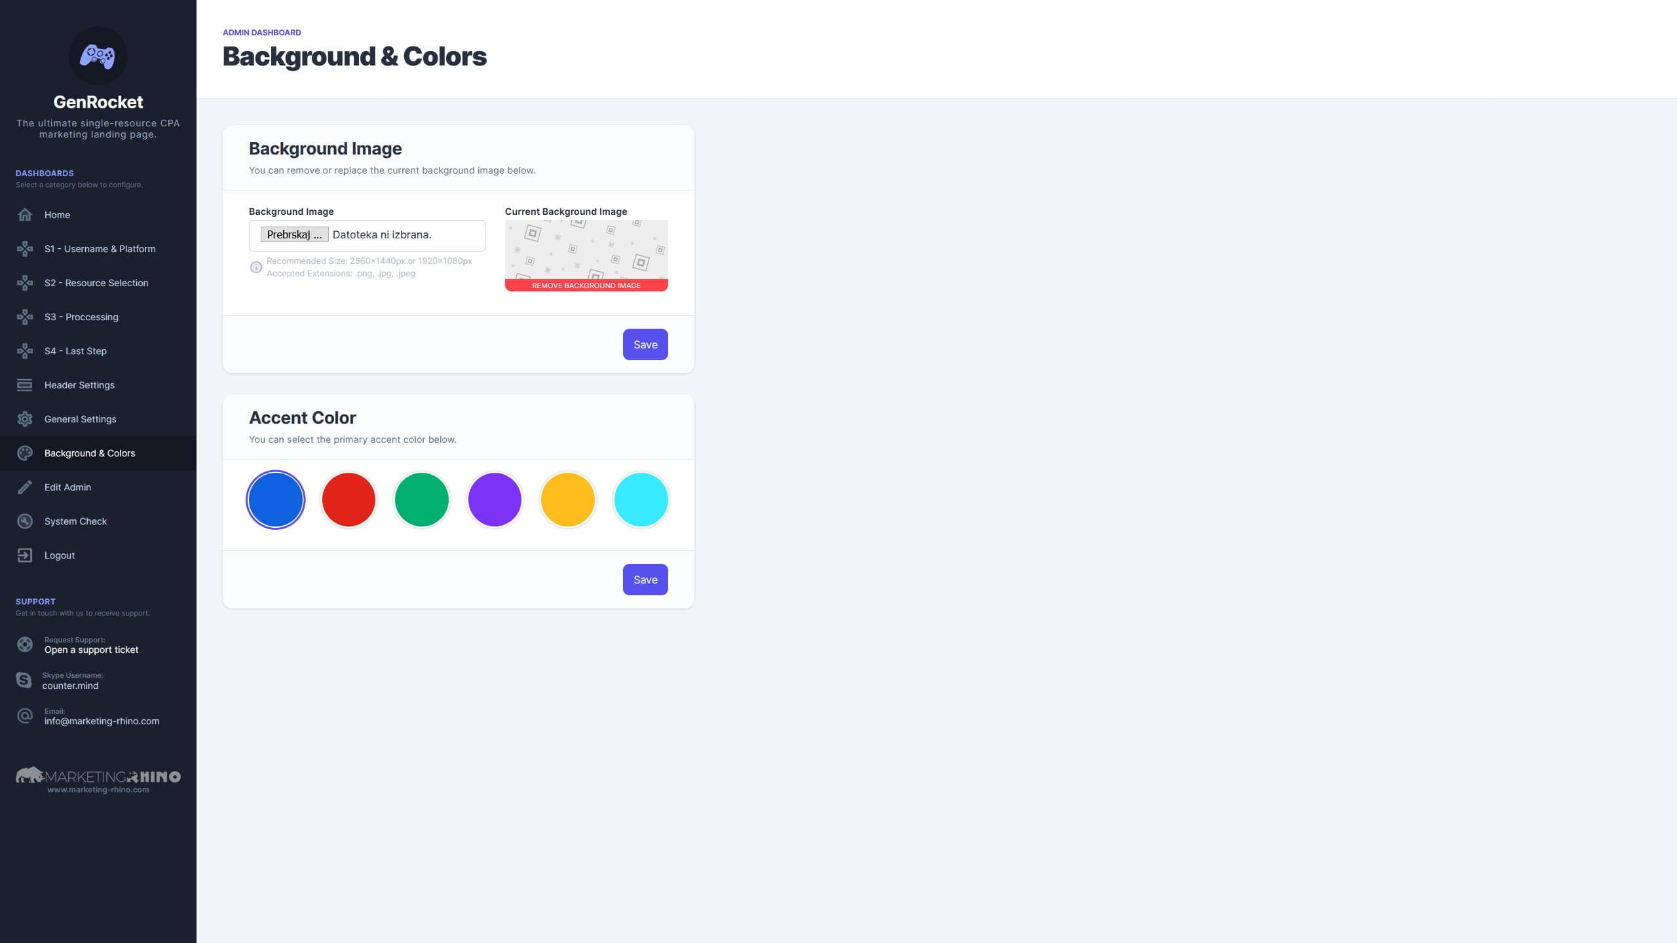Screen dimensions: 1677x943
Task: Click the Header Settings icon
Action: (25, 385)
